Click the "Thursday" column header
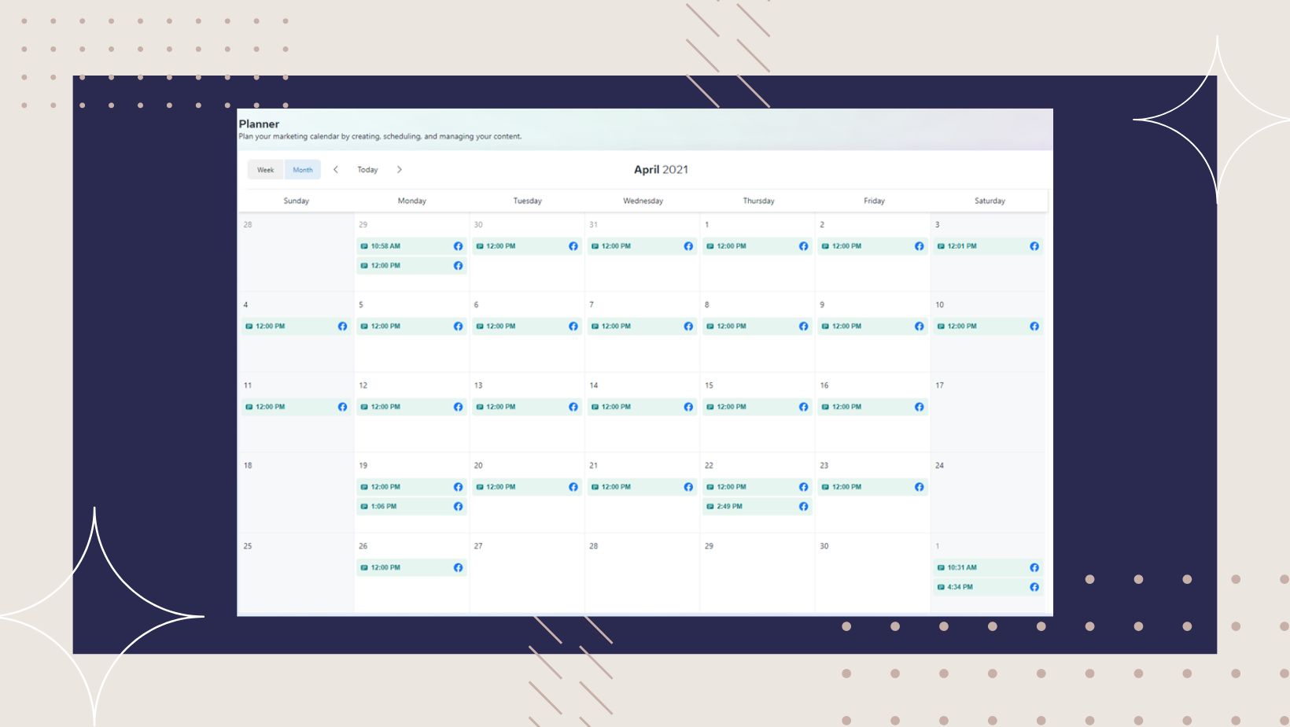This screenshot has width=1290, height=727. (759, 201)
